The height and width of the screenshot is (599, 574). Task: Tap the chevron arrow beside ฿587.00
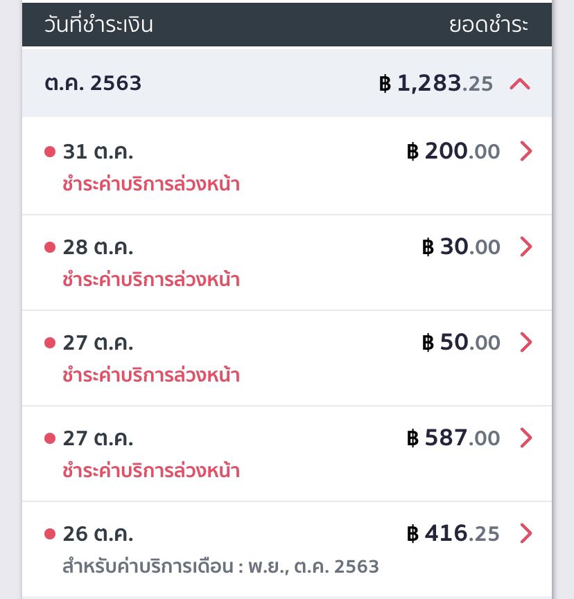click(x=526, y=438)
